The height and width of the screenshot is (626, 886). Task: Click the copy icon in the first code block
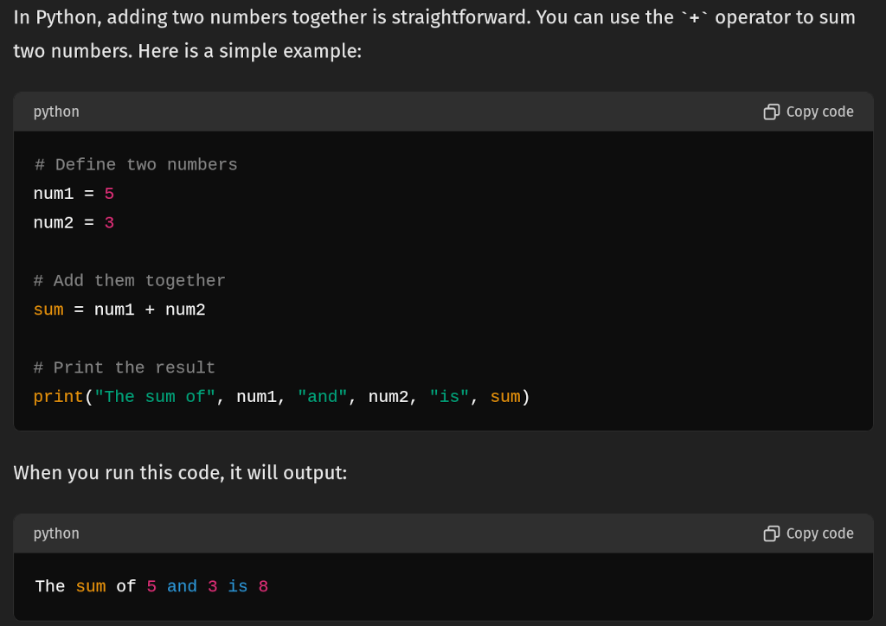click(x=771, y=112)
